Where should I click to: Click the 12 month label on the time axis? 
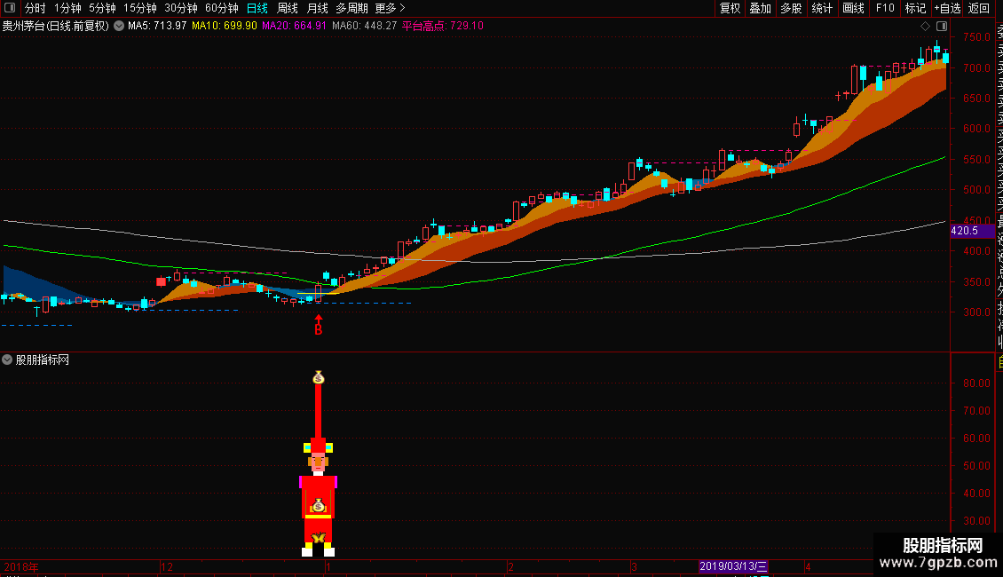[167, 566]
